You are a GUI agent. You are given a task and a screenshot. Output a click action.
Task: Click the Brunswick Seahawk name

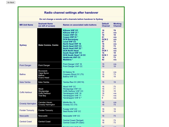click(x=43, y=71)
